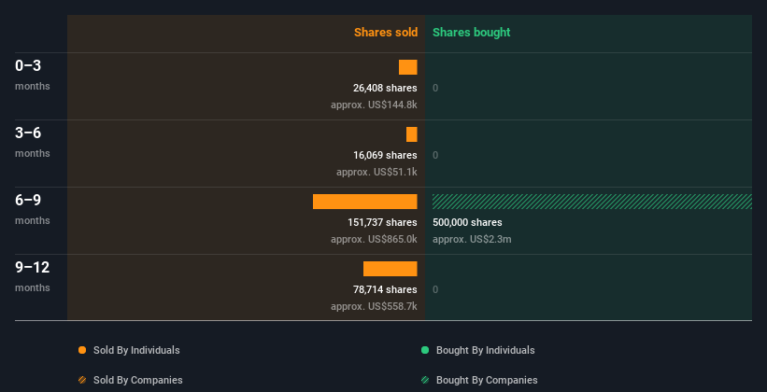
Task: Click the green Bought By Individuals legend dot
Action: point(425,350)
